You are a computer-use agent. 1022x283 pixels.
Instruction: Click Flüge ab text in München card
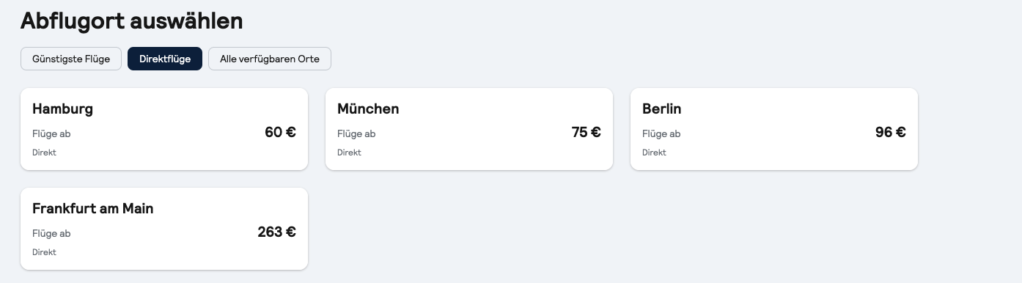click(x=356, y=134)
